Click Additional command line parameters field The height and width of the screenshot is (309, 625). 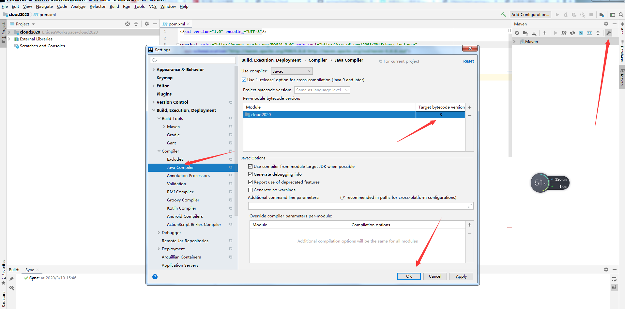point(360,206)
